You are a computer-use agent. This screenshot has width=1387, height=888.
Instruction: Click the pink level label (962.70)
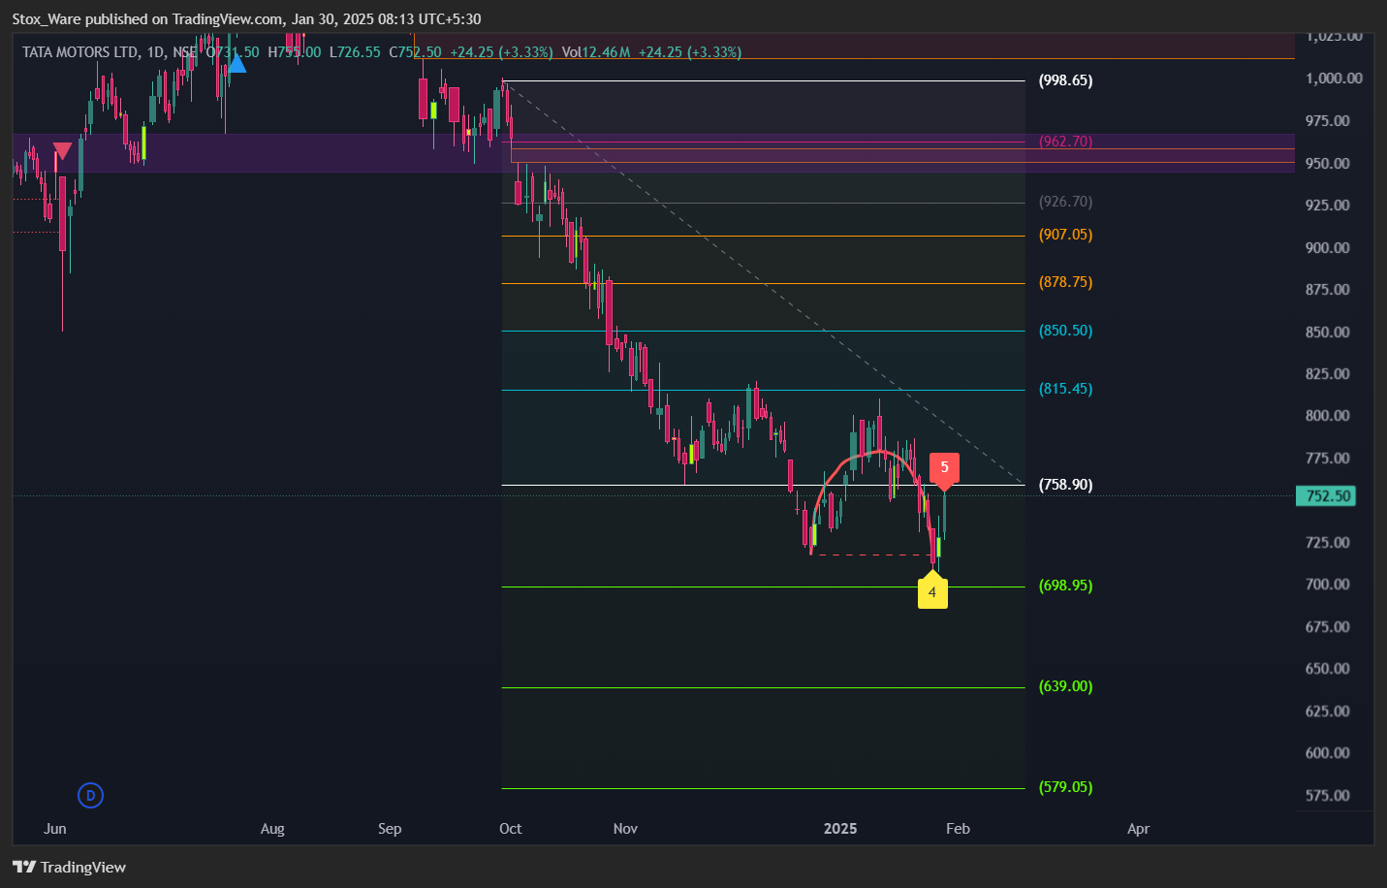[x=1065, y=142]
